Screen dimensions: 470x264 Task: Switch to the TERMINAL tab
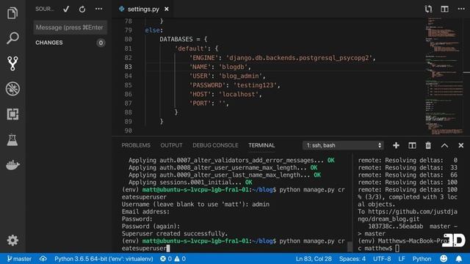click(x=261, y=145)
